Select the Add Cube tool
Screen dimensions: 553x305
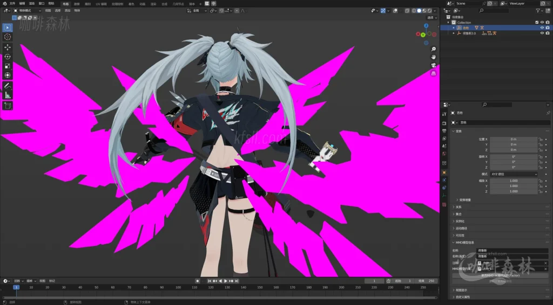8,106
